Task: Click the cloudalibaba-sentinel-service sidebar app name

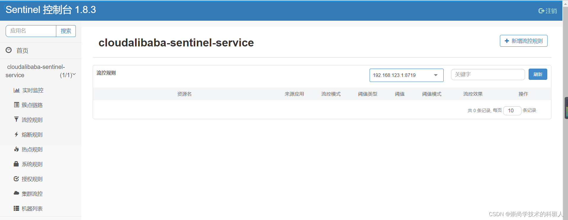Action: point(35,71)
